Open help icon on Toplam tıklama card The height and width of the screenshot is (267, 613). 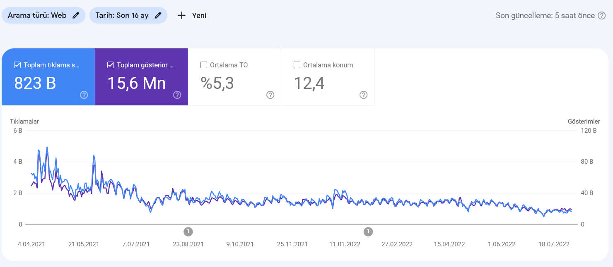pyautogui.click(x=84, y=95)
